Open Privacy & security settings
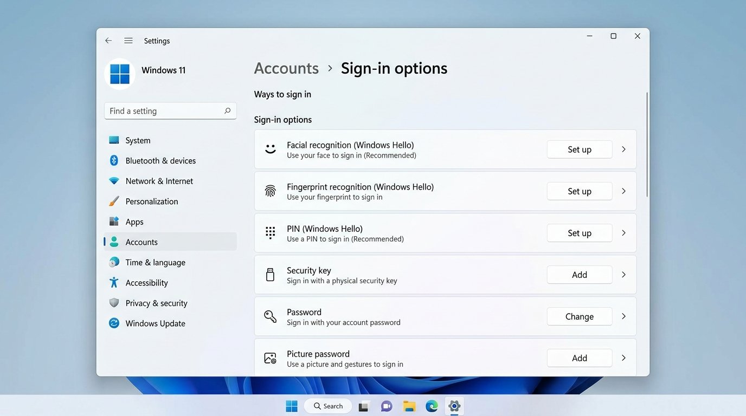Image resolution: width=746 pixels, height=416 pixels. click(x=170, y=303)
